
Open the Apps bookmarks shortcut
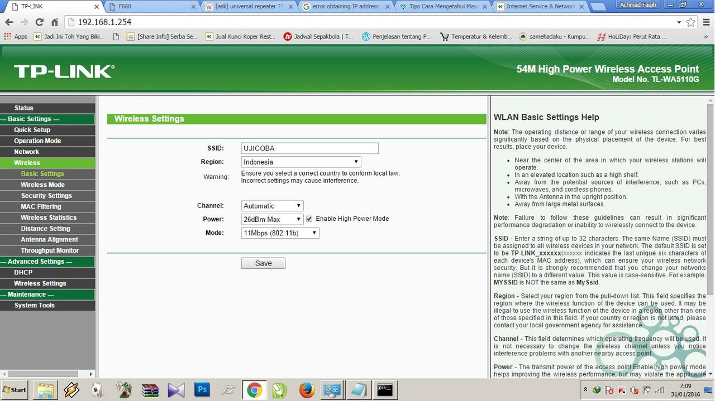[15, 36]
